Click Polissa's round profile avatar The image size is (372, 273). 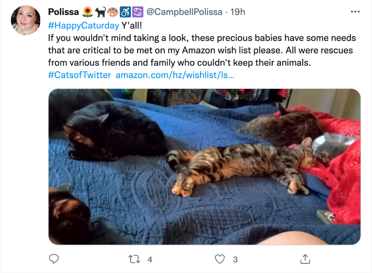pyautogui.click(x=26, y=20)
